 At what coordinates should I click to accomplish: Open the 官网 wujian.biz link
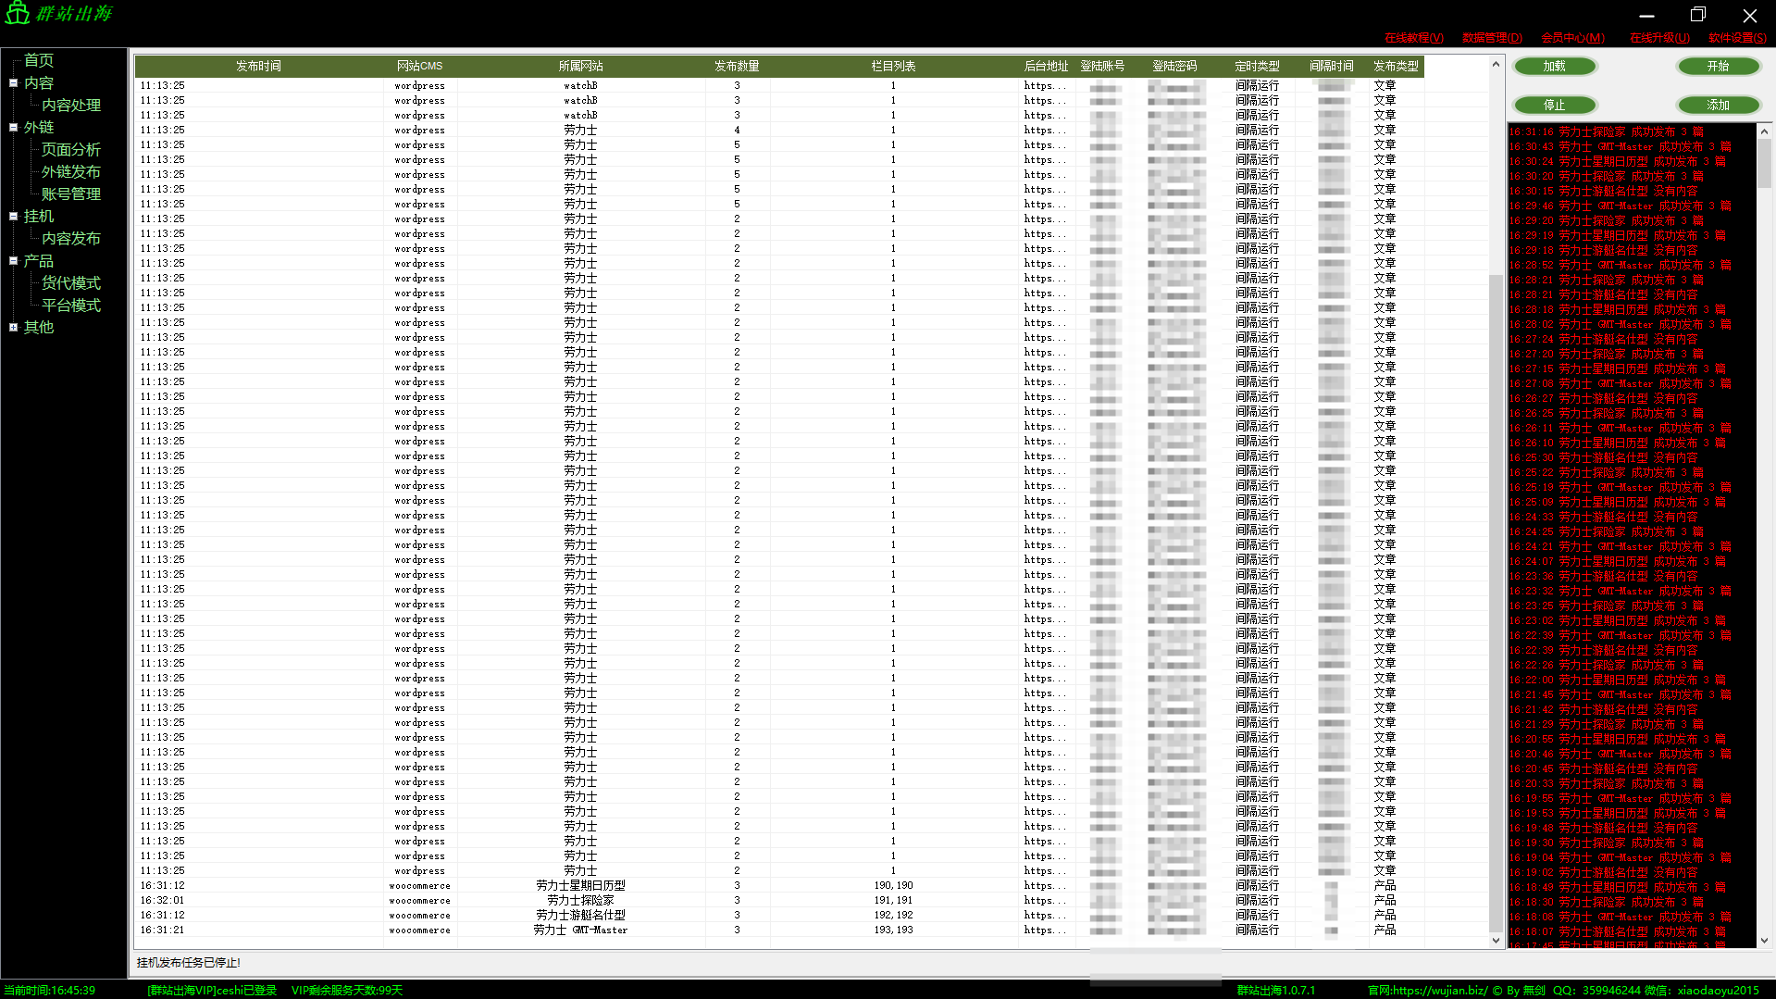pos(1428,991)
